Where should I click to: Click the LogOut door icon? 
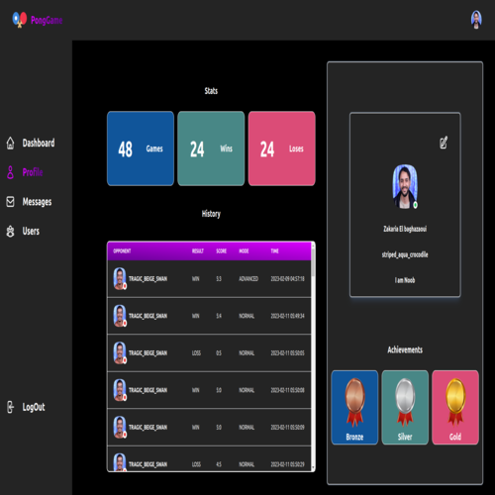(10, 407)
